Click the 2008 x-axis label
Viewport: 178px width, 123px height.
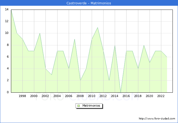pos(80,96)
